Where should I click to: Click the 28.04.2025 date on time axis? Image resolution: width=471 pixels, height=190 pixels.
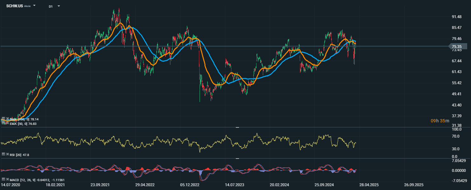(x=369, y=185)
